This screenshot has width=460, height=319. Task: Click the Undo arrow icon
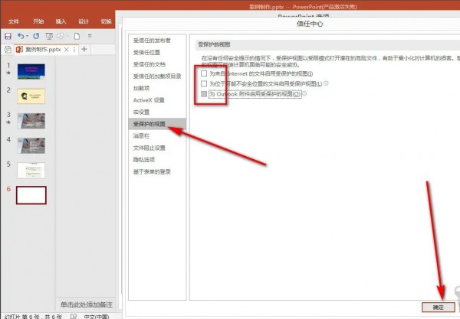(x=21, y=36)
